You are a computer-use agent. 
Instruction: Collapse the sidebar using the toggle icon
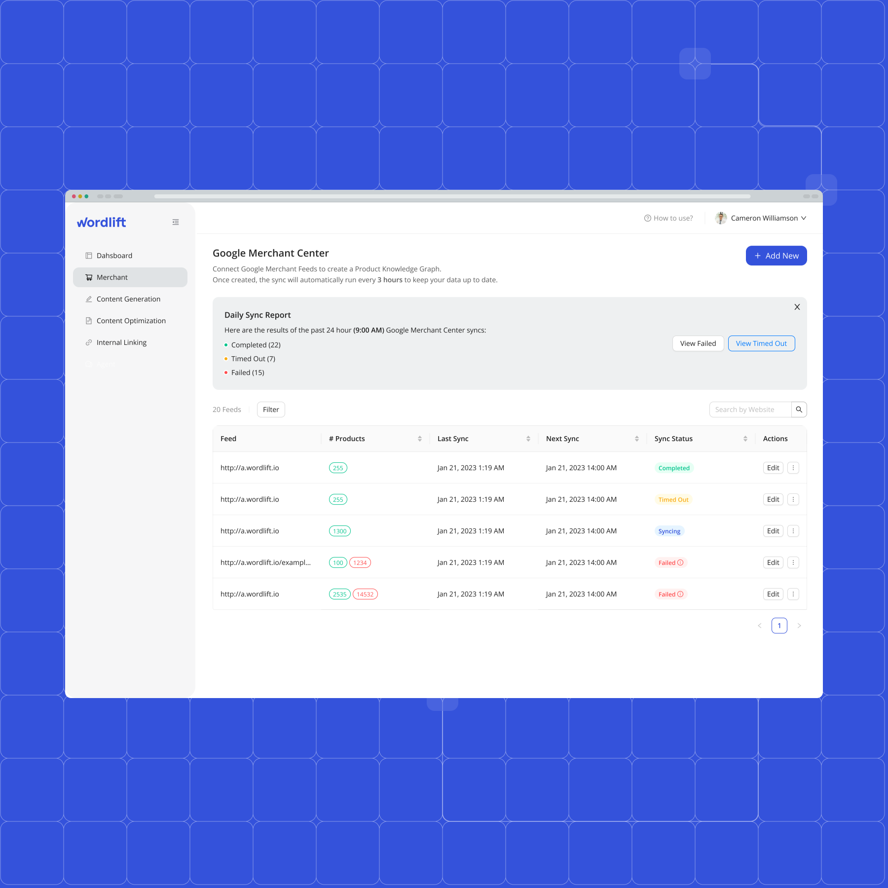click(x=176, y=222)
